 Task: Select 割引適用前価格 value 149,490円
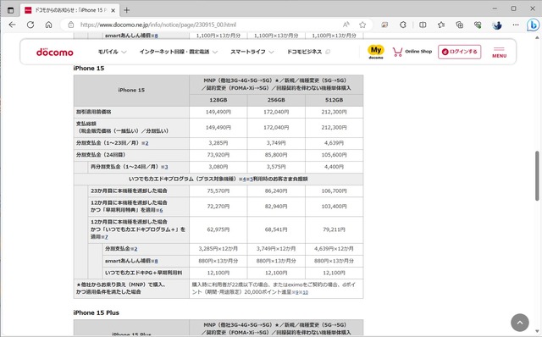[x=218, y=112]
